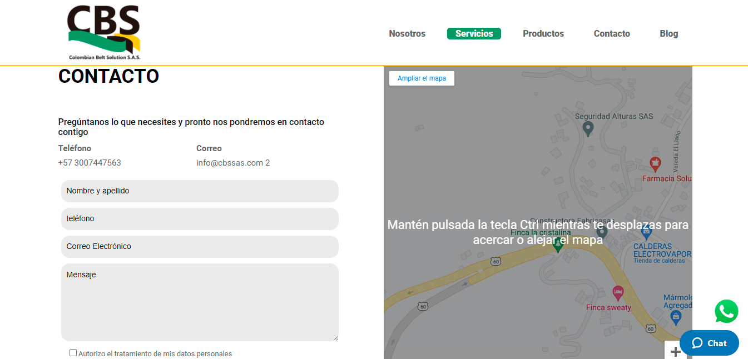748x359 pixels.
Task: Click the Ampliar el mapa button
Action: [x=422, y=78]
